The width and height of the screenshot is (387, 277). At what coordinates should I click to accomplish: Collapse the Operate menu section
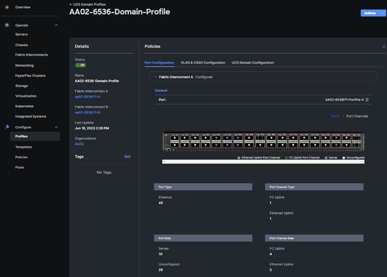[x=56, y=25]
